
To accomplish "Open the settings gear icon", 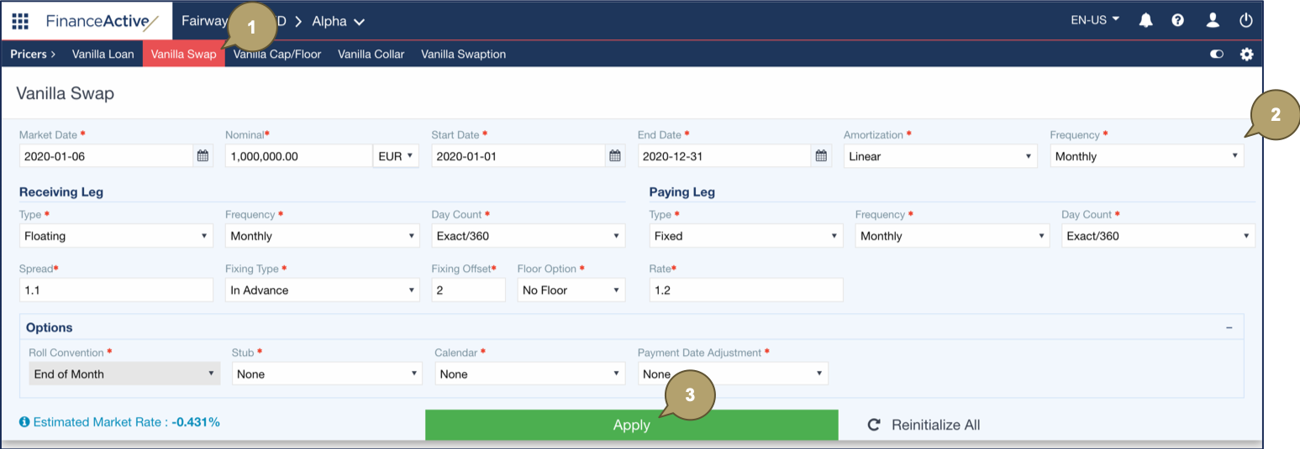I will point(1246,55).
